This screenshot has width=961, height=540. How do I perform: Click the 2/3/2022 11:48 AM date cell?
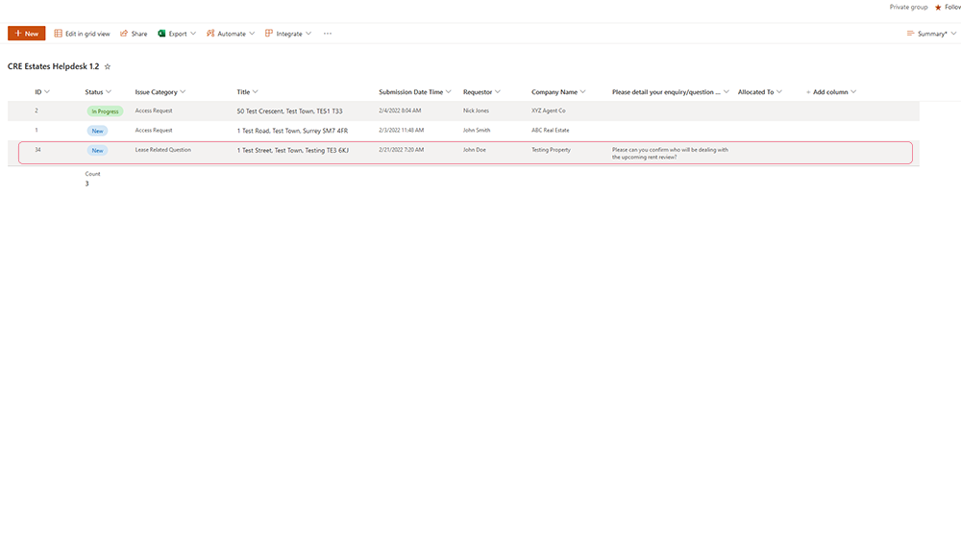pos(401,131)
